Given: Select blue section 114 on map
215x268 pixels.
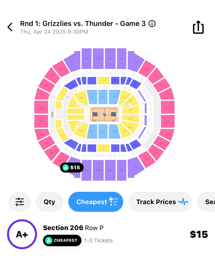Looking at the screenshot, I should coord(103,97).
